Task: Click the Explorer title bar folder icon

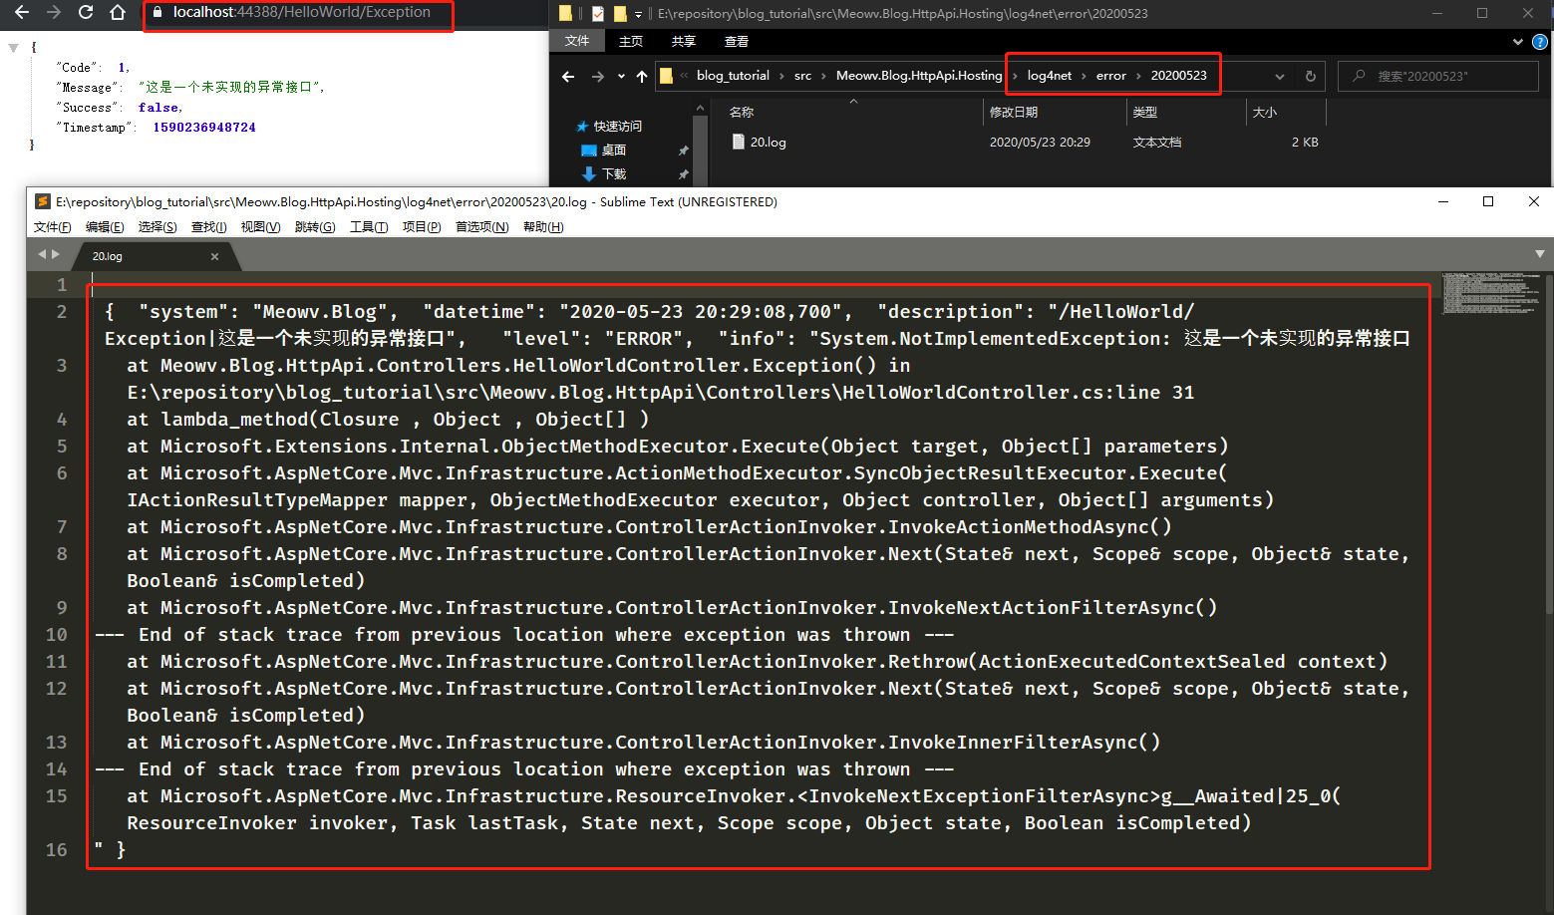Action: [565, 14]
